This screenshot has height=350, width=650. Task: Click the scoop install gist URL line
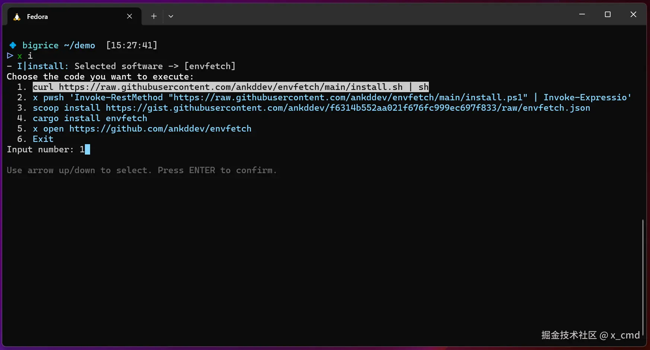coord(311,108)
